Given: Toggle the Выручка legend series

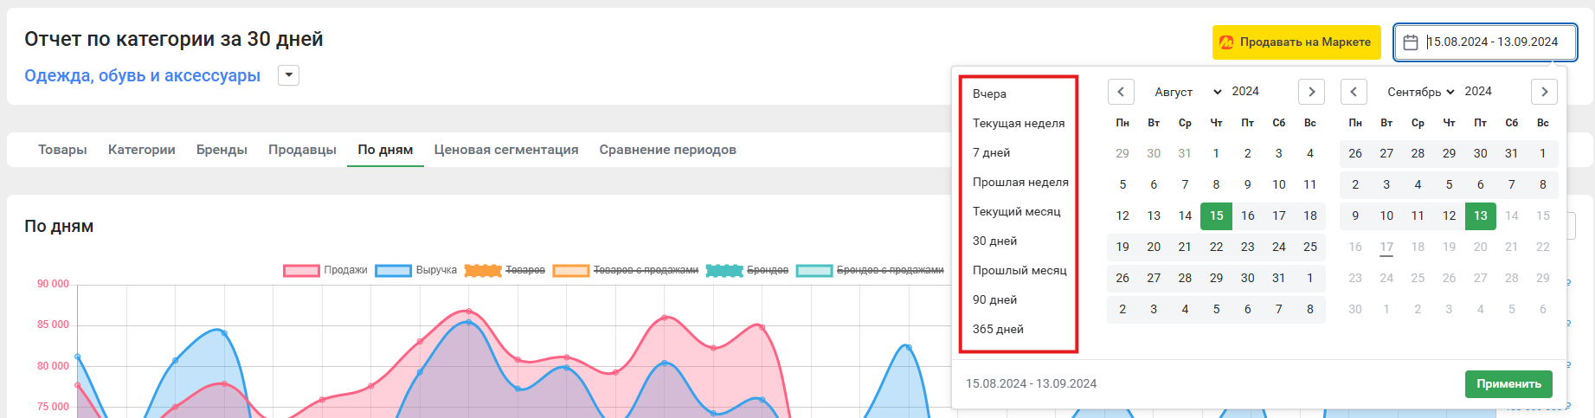Looking at the screenshot, I should click(x=417, y=270).
